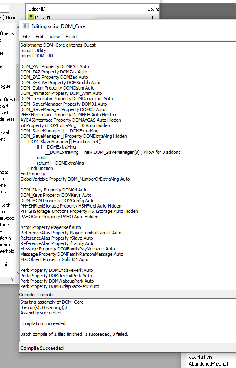The height and width of the screenshot is (368, 236).
Task: Click the filter input field at top left
Action: tap(5, 9)
